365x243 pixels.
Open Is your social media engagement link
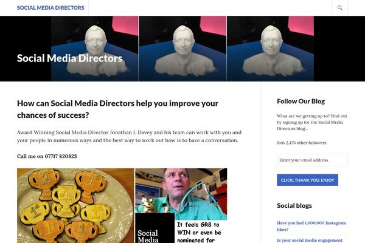tap(310, 240)
